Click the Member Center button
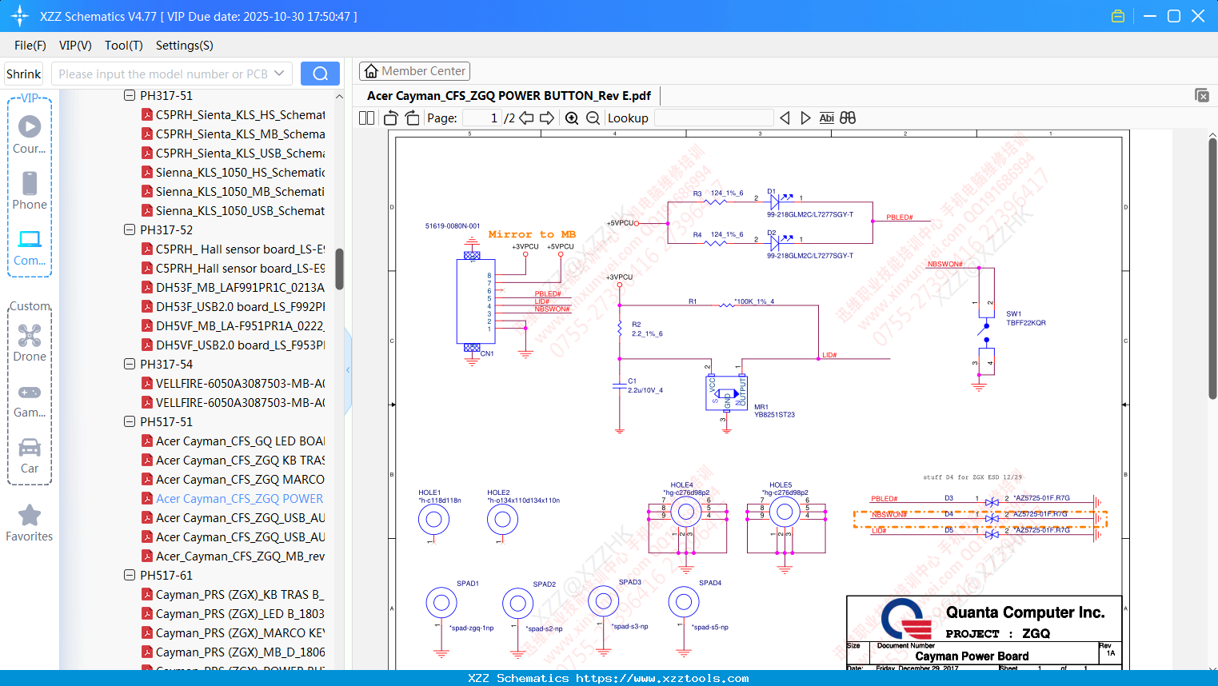The height and width of the screenshot is (686, 1218). point(414,71)
